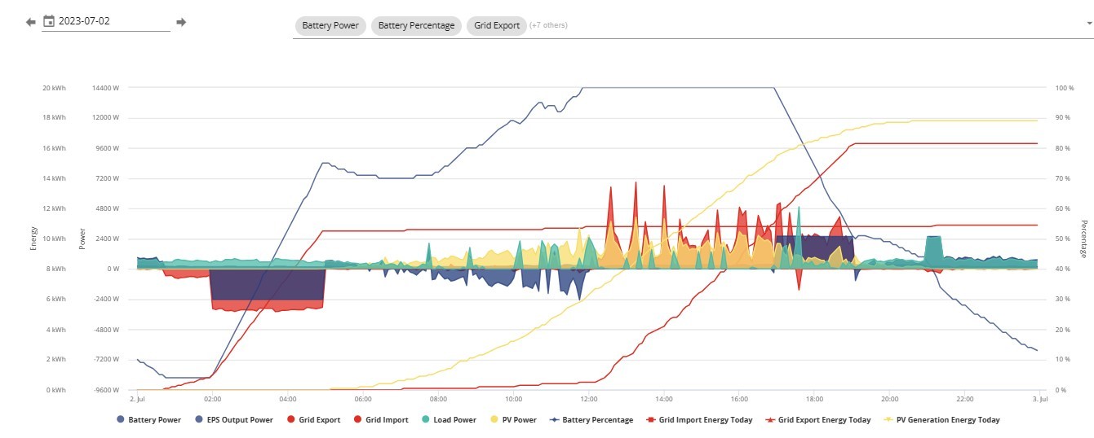Click the 50 % axis label
The image size is (1094, 438).
(x=1063, y=239)
